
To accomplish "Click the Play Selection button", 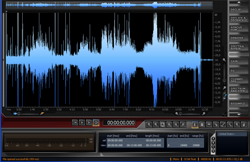I will [89, 122].
